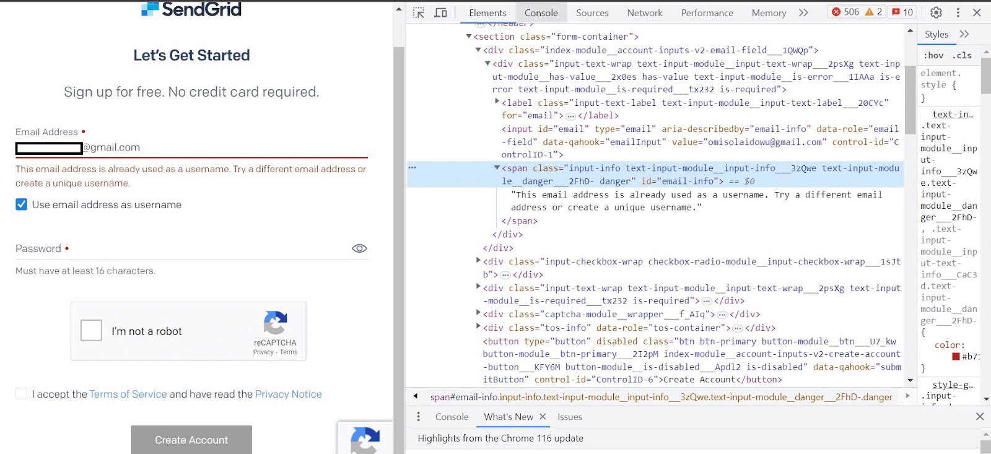
Task: Click the #b71 red color swatch
Action: pyautogui.click(x=956, y=356)
